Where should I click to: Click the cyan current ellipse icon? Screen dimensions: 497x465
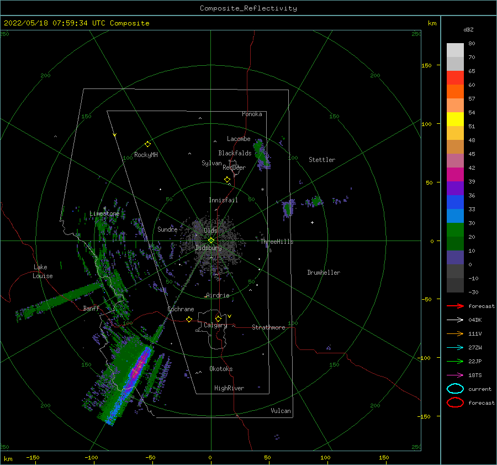point(455,389)
